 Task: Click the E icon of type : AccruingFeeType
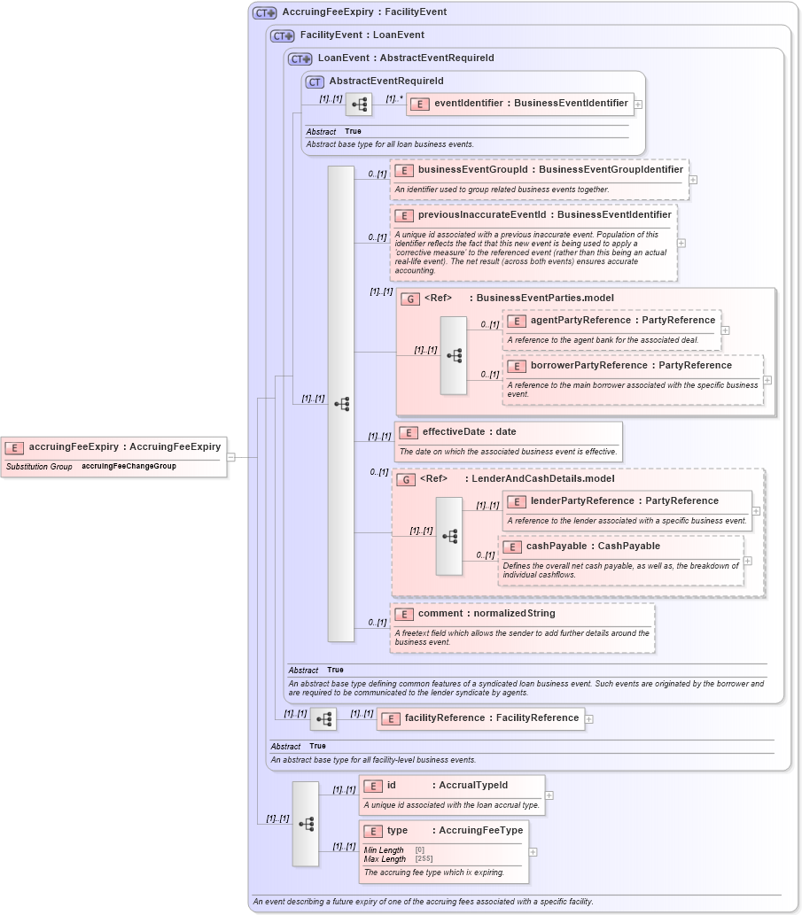coord(373,831)
